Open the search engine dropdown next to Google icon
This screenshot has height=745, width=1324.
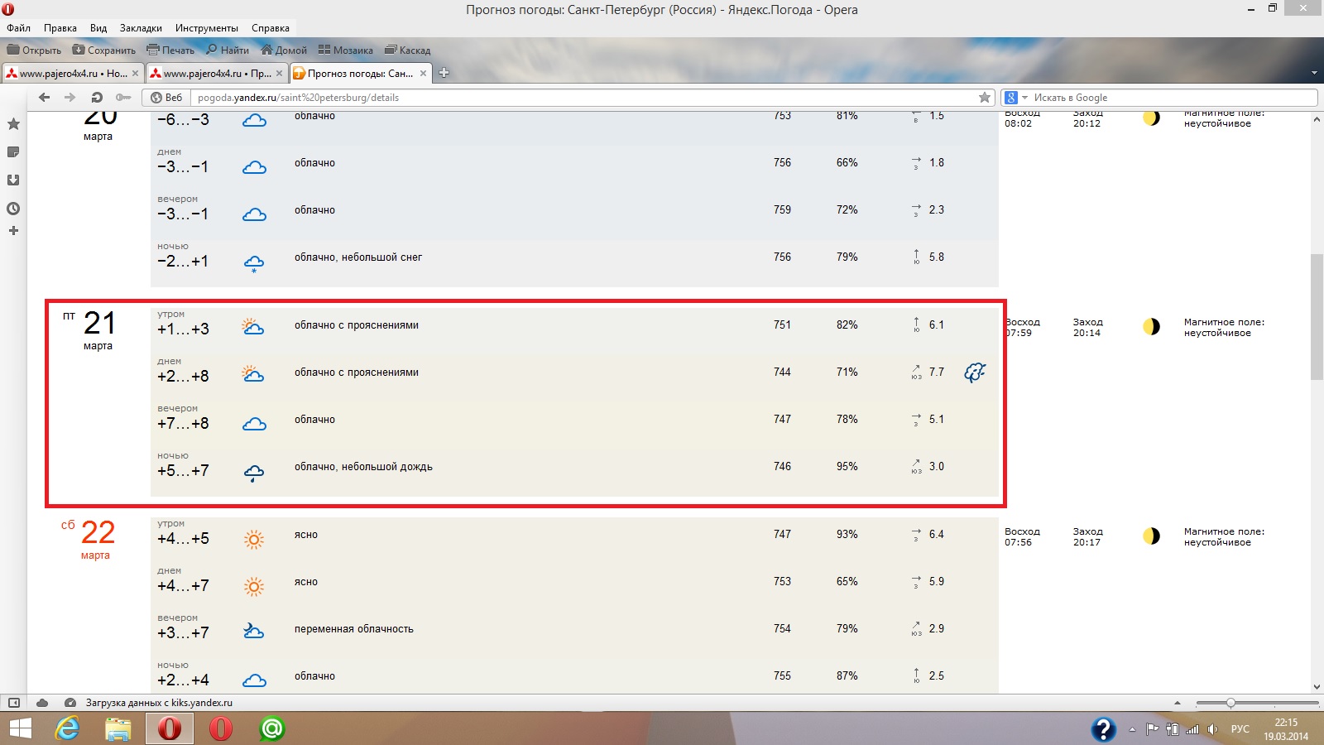pos(1024,98)
